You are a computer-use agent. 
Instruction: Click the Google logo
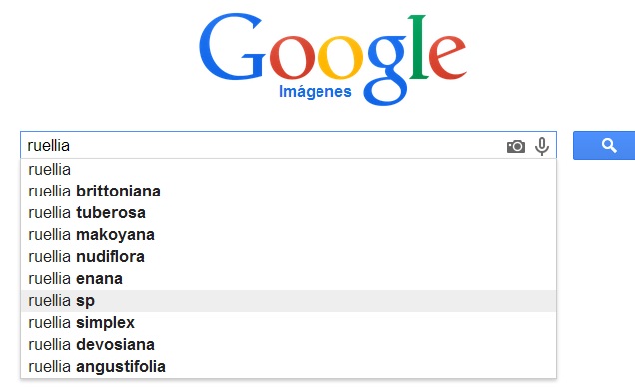(x=332, y=59)
